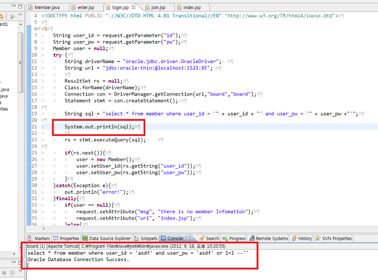Click the Member.java tab file icon

coord(30,8)
